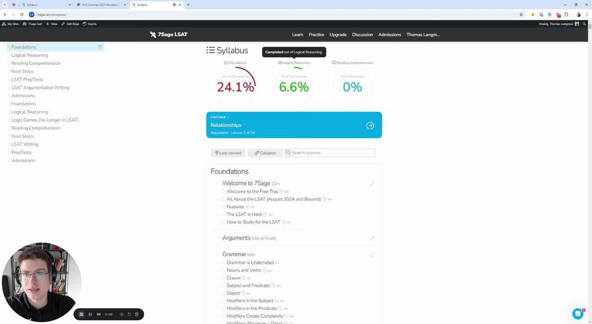The height and width of the screenshot is (324, 592).
Task: Click the Logical Reasoning 6.6% progress circle
Action: pos(294,86)
